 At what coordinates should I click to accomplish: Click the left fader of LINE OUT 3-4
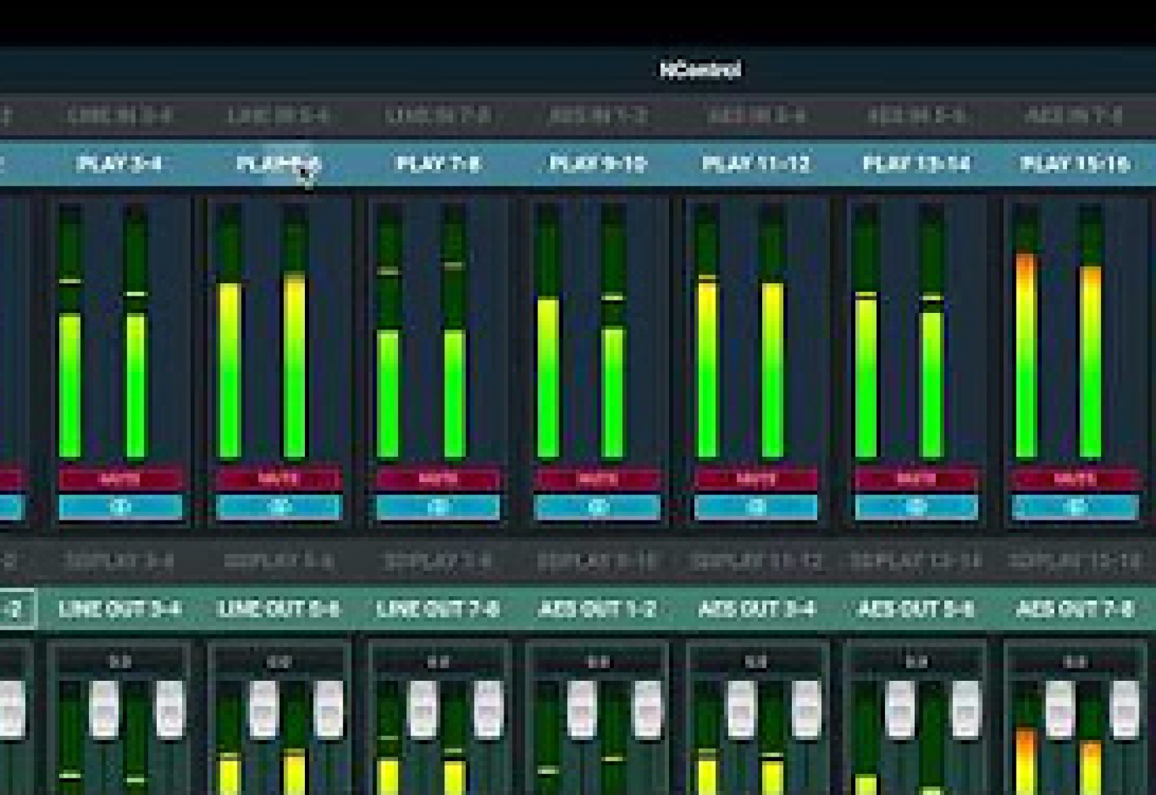pyautogui.click(x=104, y=709)
